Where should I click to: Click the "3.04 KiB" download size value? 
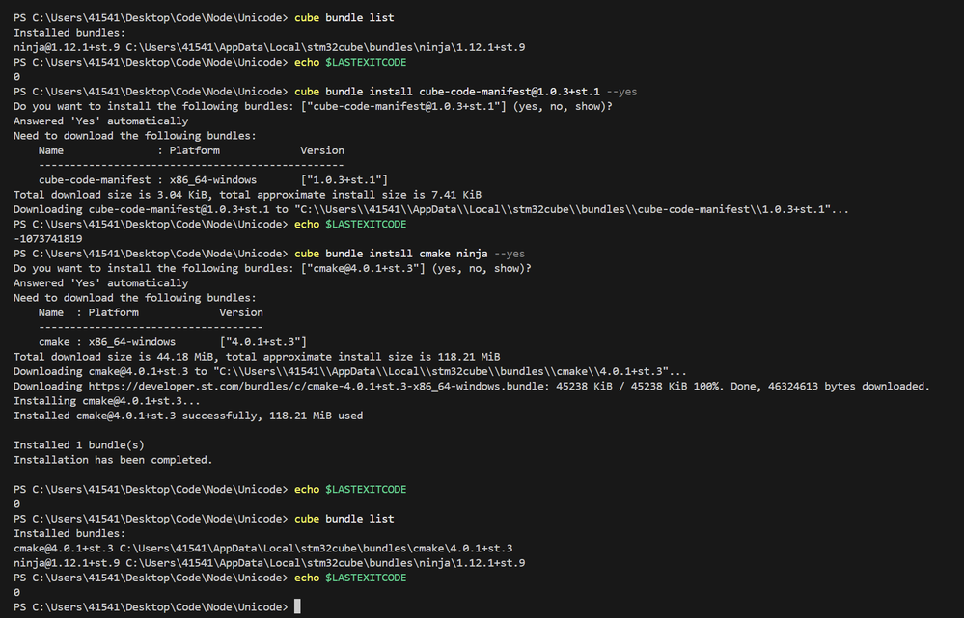click(182, 195)
